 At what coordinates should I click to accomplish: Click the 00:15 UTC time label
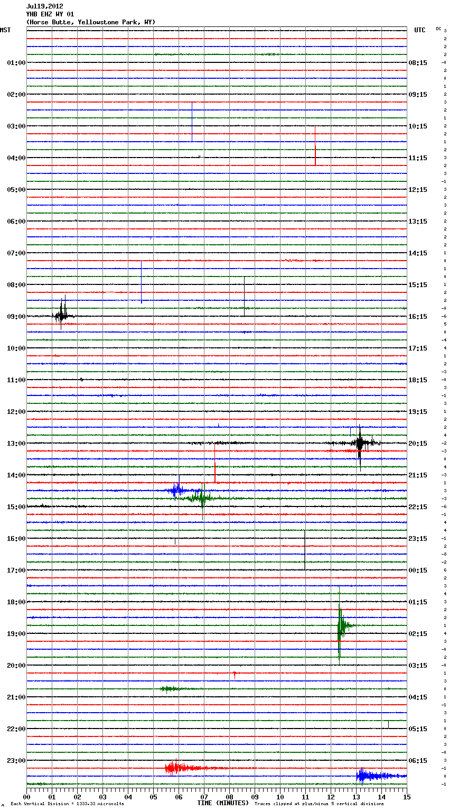418,570
